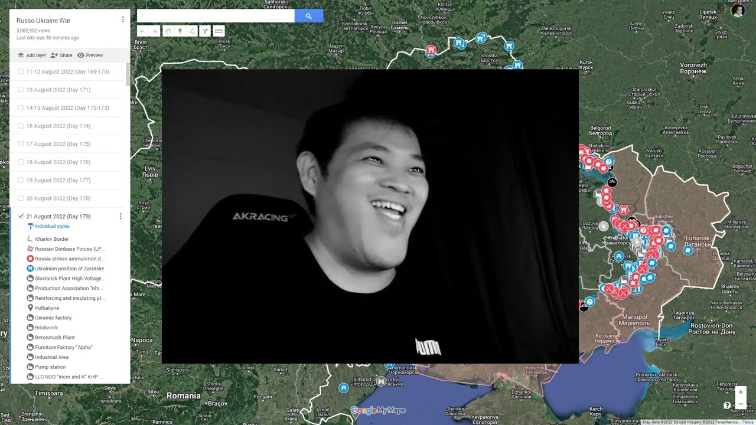Click the red castle marker north of the webcam overlay
The height and width of the screenshot is (425, 756).
click(431, 51)
